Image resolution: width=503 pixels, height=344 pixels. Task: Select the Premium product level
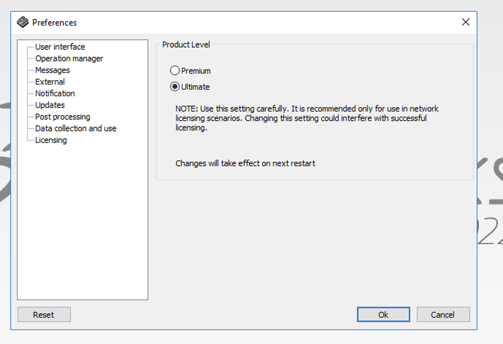(174, 70)
